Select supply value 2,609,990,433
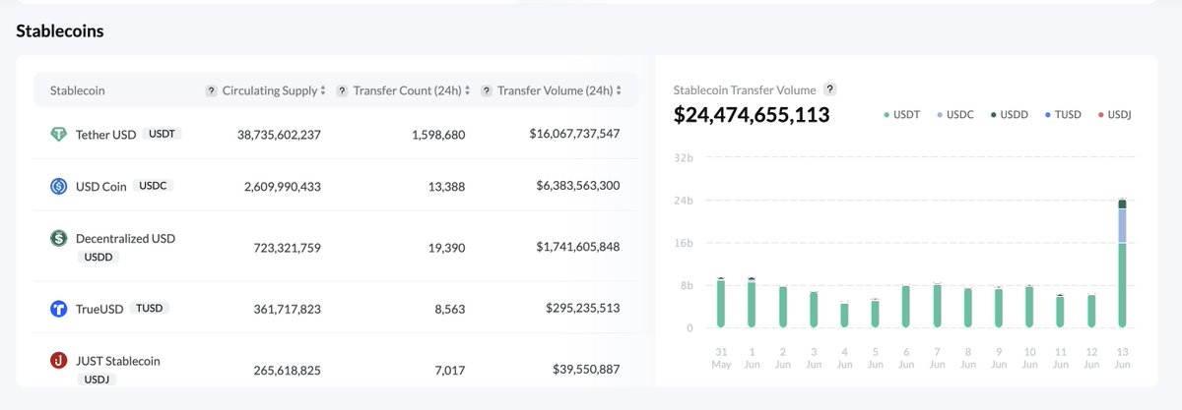 (283, 186)
